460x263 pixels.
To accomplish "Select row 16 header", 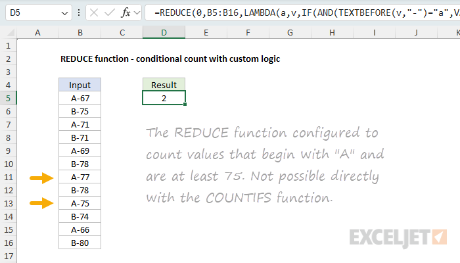I will click(8, 243).
